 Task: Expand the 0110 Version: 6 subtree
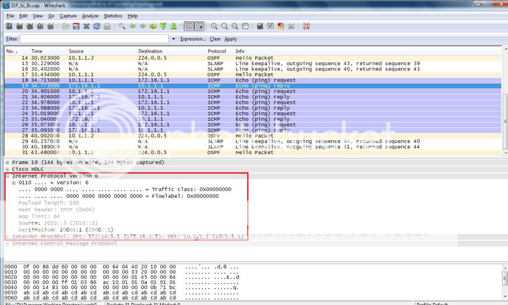coord(13,183)
